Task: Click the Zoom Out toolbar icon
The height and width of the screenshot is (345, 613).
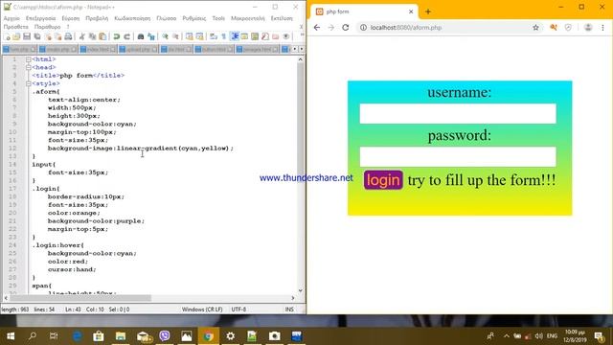Action: tap(175, 36)
